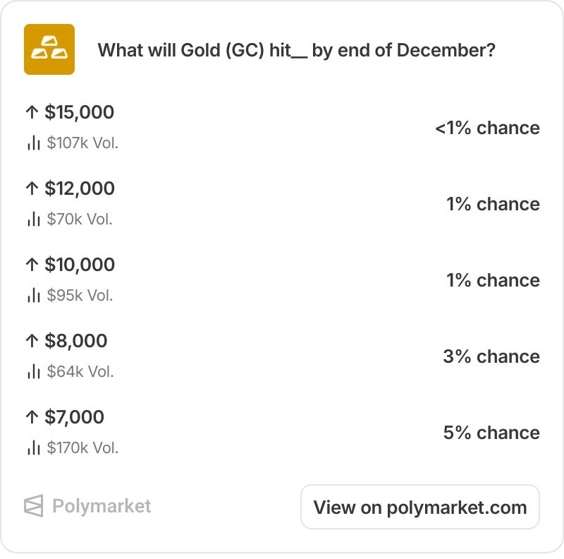Click the up arrow beside $15,000

pos(32,112)
